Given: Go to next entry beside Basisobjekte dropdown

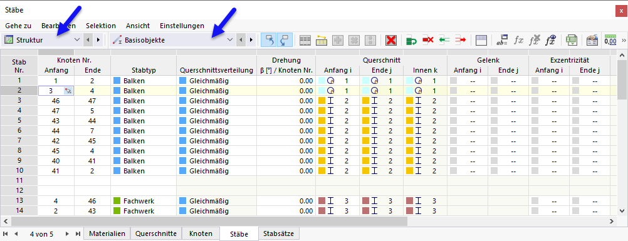Looking at the screenshot, I should tap(251, 40).
